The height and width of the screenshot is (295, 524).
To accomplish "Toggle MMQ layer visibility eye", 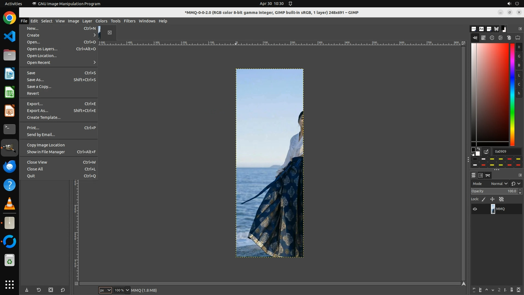I will 475,209.
